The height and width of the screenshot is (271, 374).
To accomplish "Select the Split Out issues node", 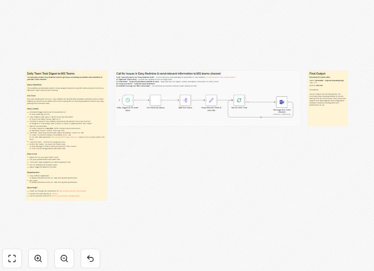I will pos(185,100).
